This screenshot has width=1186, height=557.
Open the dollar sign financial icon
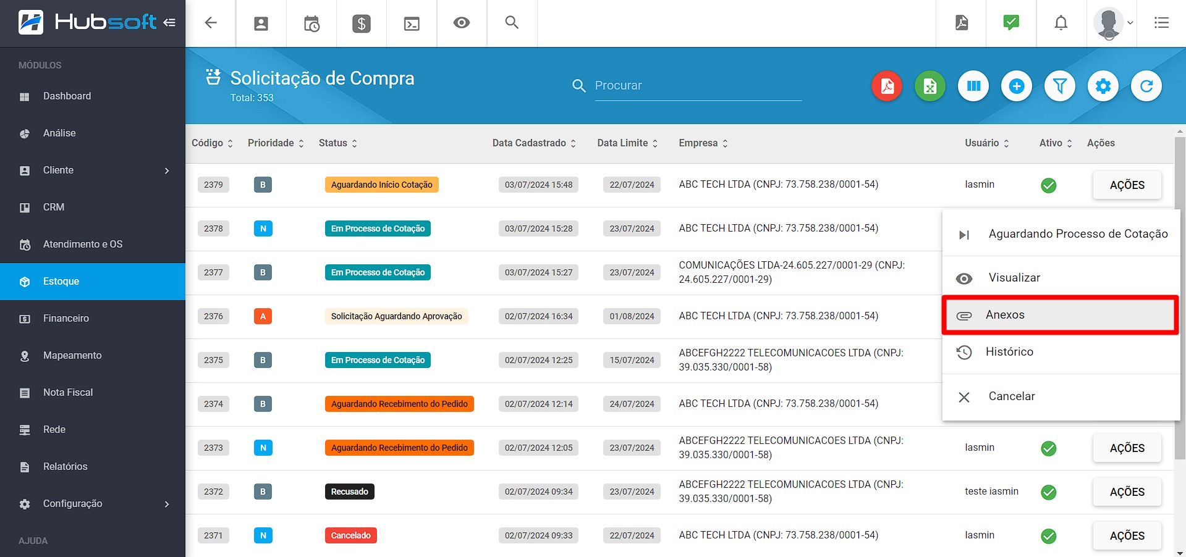coord(362,23)
